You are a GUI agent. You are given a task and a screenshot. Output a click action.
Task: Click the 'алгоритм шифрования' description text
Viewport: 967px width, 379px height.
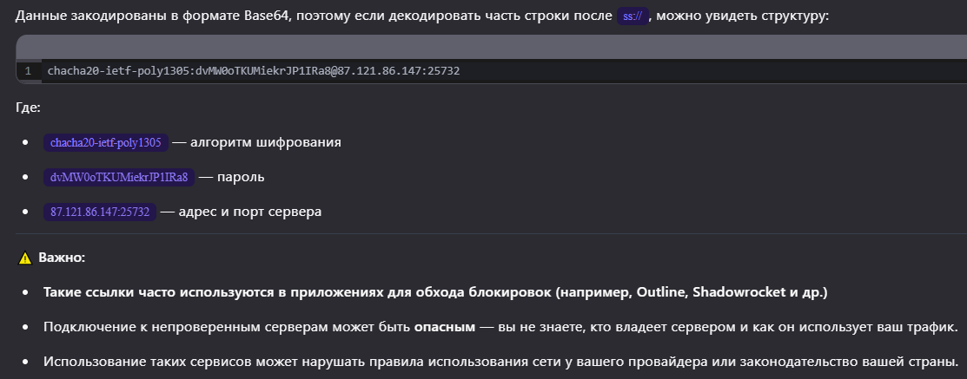pos(265,142)
